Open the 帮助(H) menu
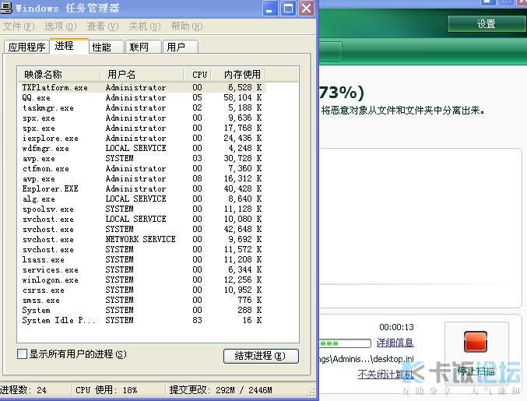This screenshot has height=401, width=527. point(187,26)
